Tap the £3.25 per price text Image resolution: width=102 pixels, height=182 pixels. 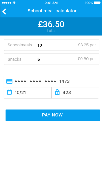[x=87, y=45]
